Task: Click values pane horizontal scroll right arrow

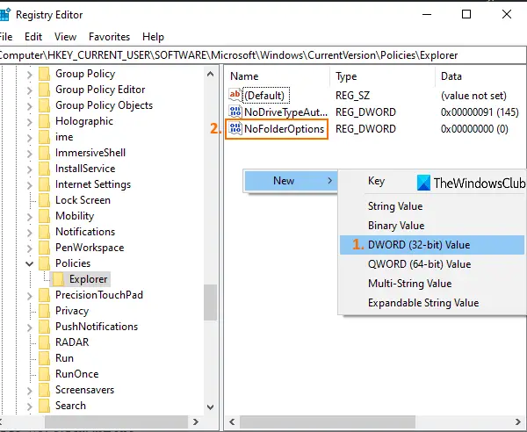Action: [x=518, y=421]
